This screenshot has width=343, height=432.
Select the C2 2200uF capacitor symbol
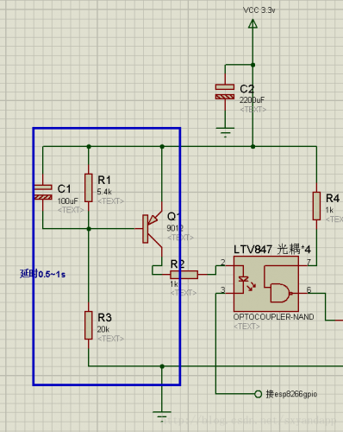tap(225, 92)
